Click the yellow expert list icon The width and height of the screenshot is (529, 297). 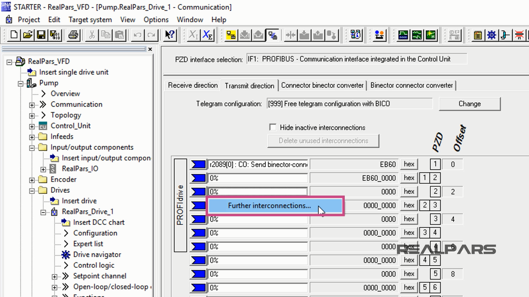(x=478, y=35)
